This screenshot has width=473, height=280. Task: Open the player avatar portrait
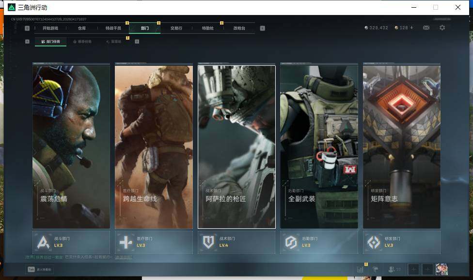point(441,269)
